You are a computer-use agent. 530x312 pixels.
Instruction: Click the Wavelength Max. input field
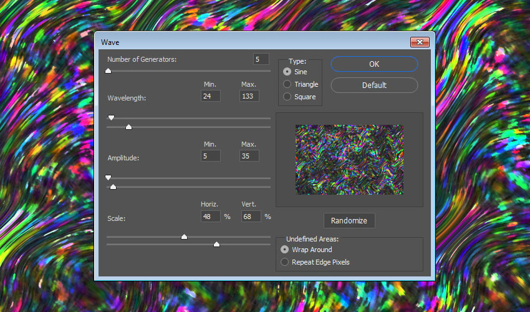tap(249, 96)
